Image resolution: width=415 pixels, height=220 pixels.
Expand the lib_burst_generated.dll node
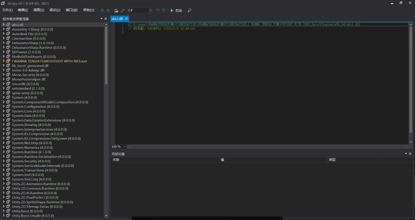4,66
